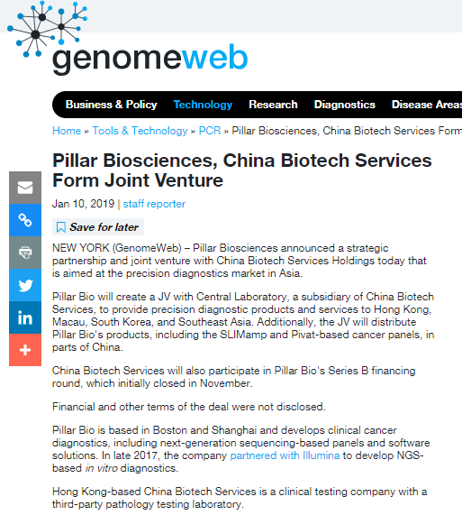Open more sharing options plus icon
The image size is (462, 515).
(25, 350)
